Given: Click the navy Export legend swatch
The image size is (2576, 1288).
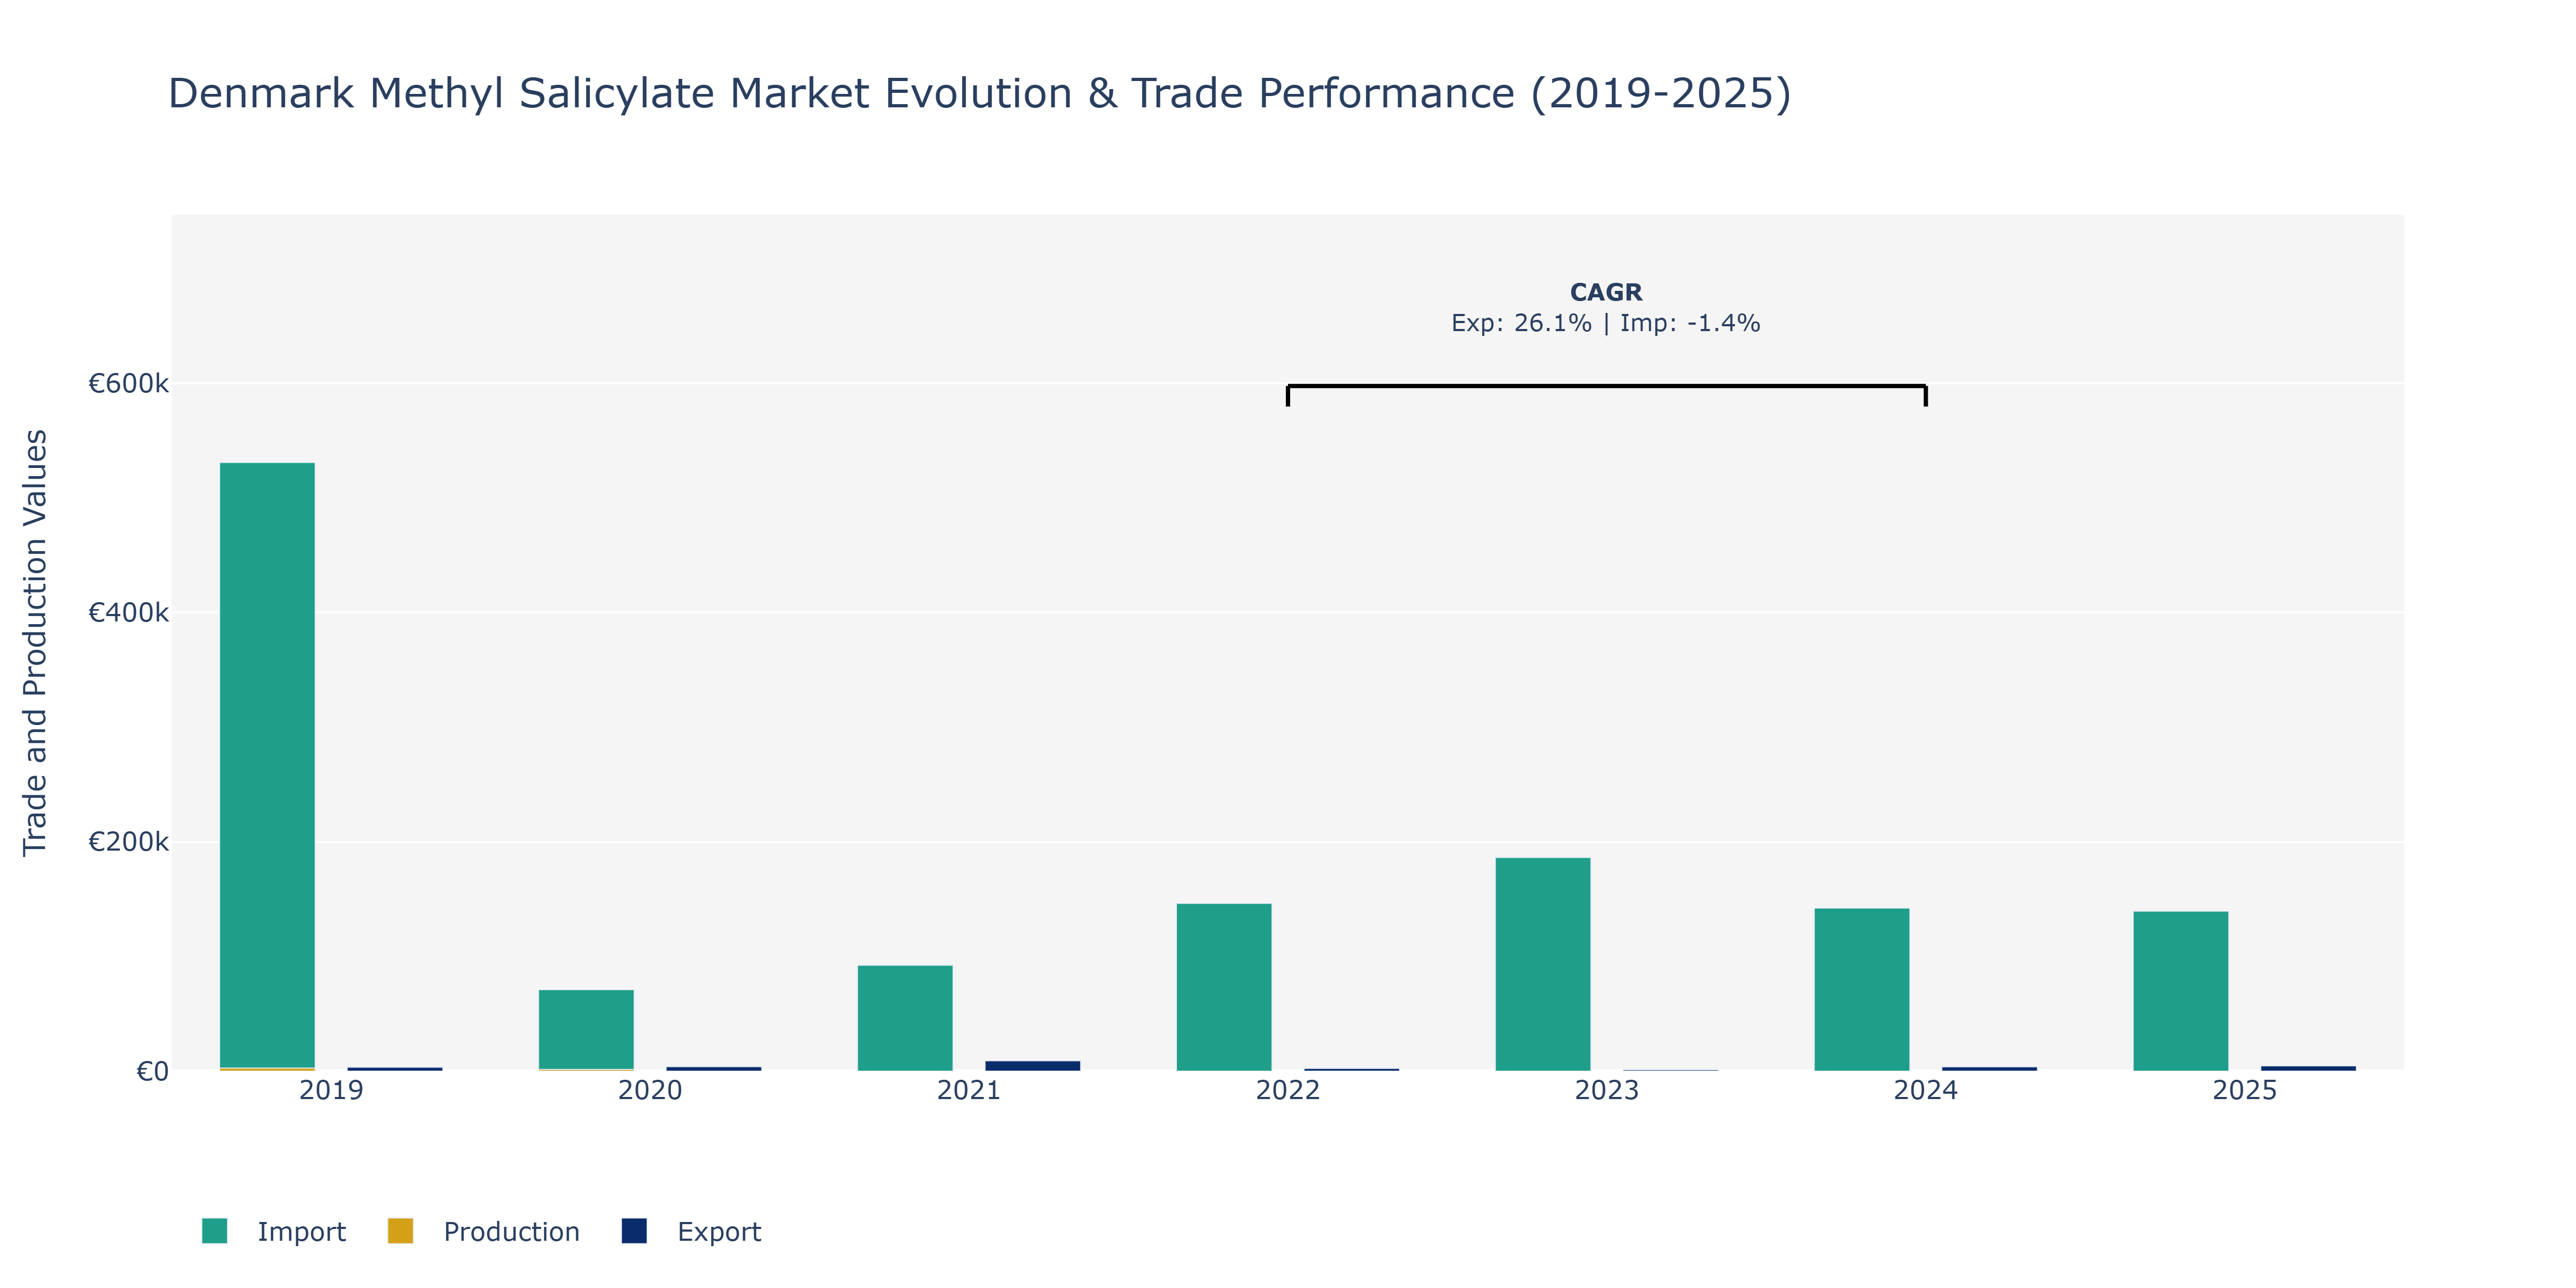Looking at the screenshot, I should click(x=634, y=1231).
